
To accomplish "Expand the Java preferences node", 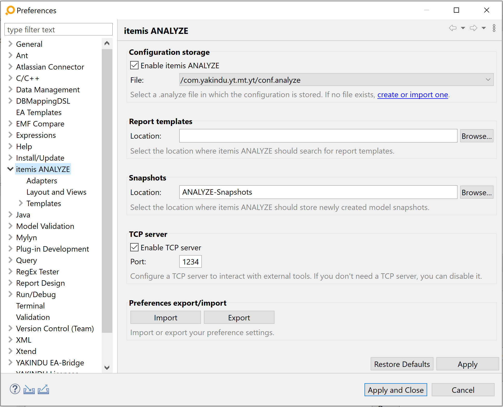I will pyautogui.click(x=10, y=214).
